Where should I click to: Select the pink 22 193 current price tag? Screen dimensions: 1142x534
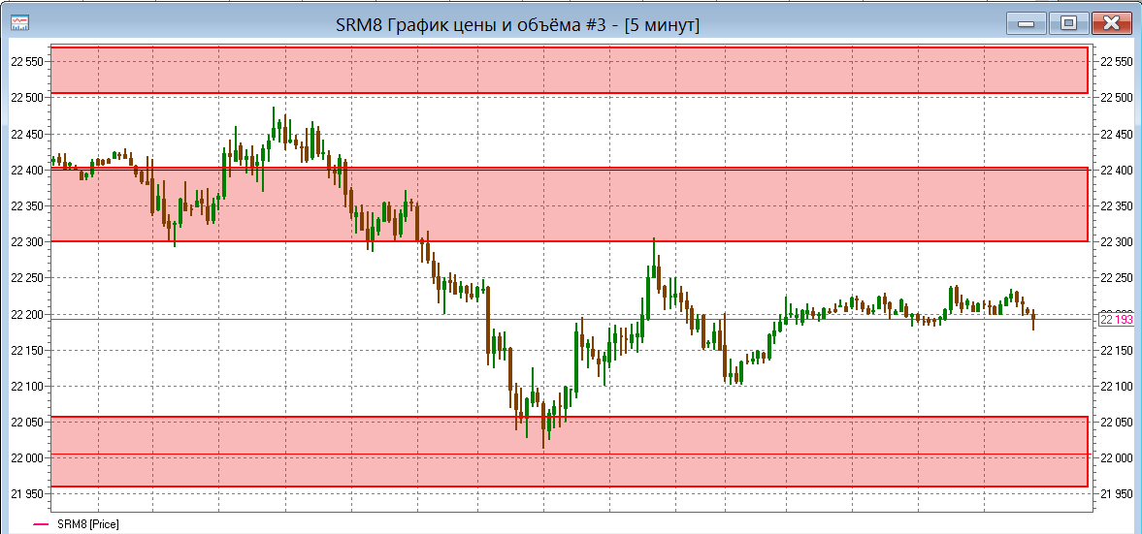pyautogui.click(x=1115, y=320)
